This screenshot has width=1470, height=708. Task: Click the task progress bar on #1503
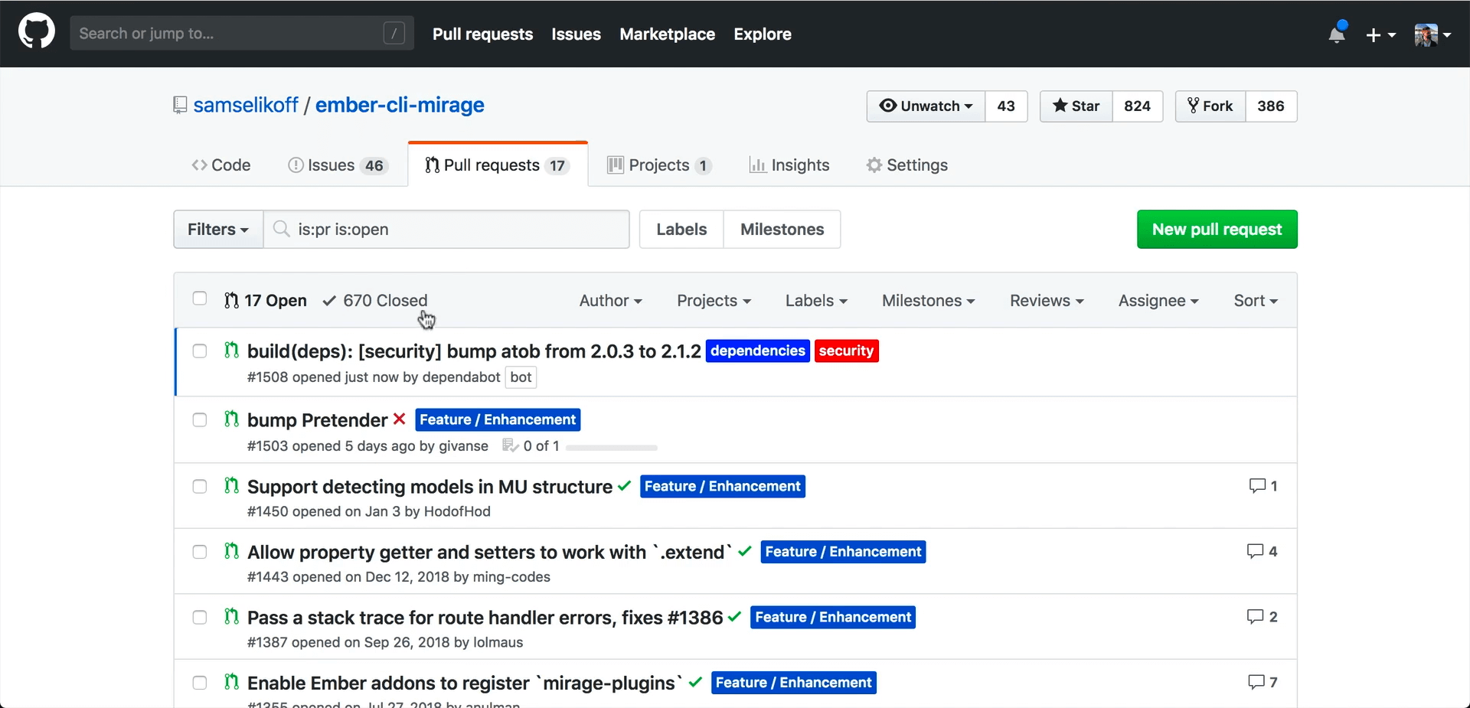[x=610, y=447]
